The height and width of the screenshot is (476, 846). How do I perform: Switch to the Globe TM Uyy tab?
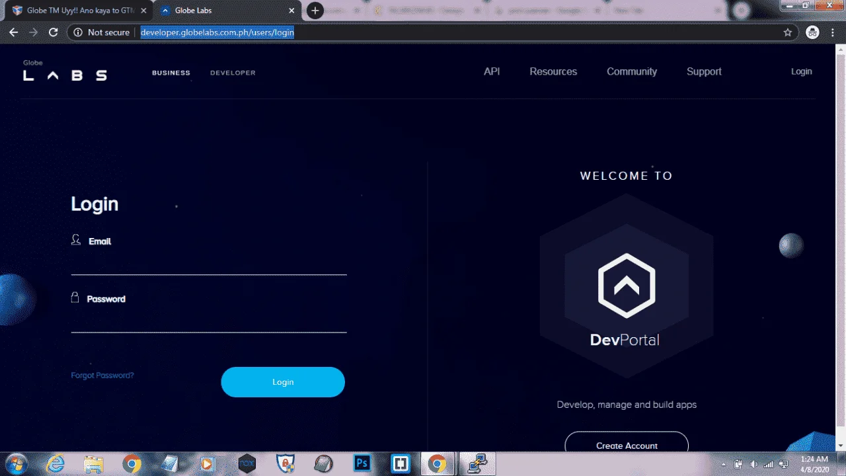point(79,11)
